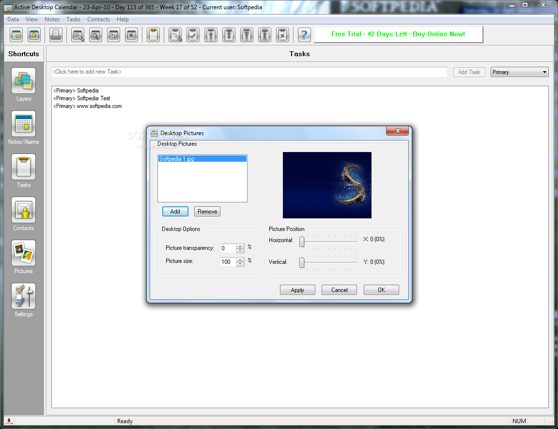Image resolution: width=558 pixels, height=429 pixels.
Task: Click the Picture size value field
Action: [x=228, y=262]
